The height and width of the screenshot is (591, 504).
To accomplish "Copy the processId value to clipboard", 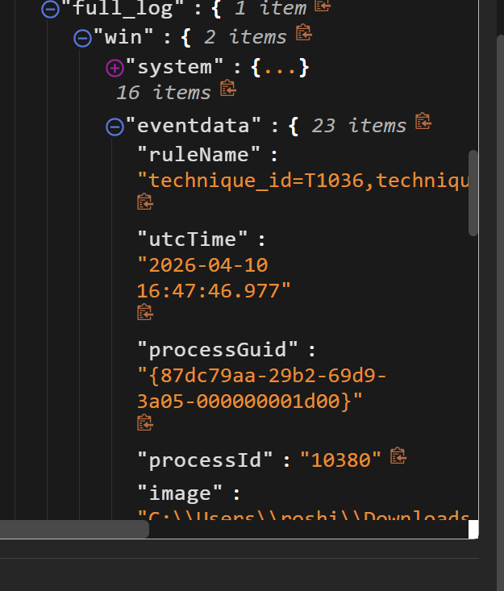I will (x=398, y=456).
